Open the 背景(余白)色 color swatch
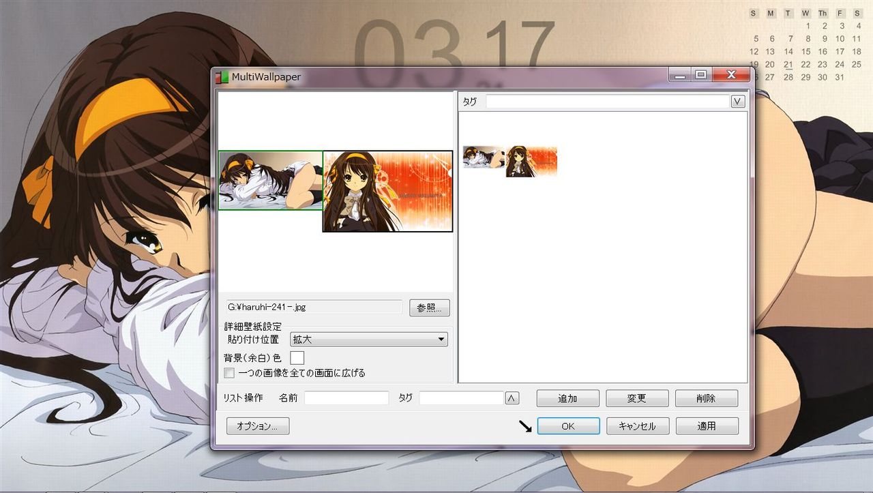Viewport: 873px width, 493px height. (297, 357)
